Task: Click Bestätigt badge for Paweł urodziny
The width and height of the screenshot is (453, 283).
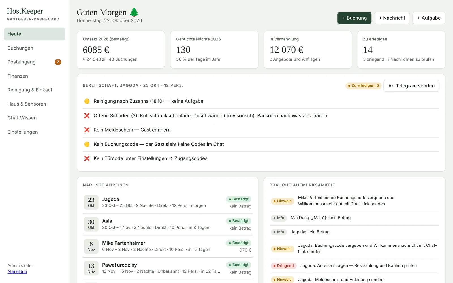Action: pos(239,265)
